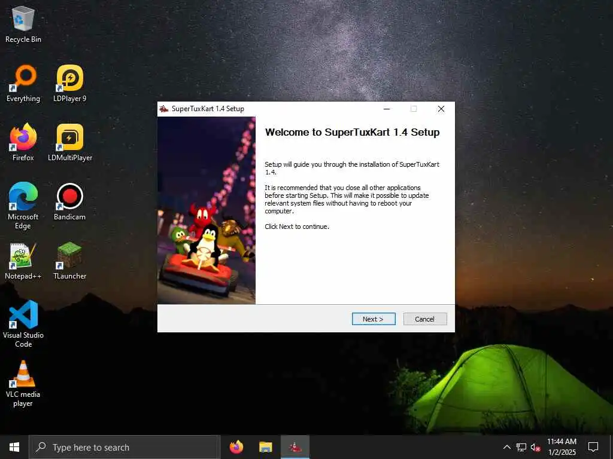Select the Everything search desktop icon

click(23, 84)
